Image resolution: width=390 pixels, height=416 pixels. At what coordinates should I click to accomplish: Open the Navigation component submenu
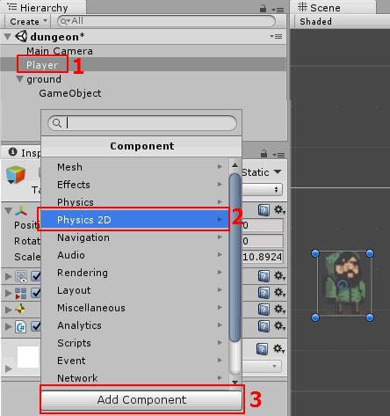pos(134,237)
